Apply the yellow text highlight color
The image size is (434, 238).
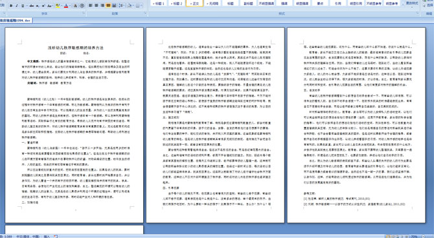tap(58, 6)
